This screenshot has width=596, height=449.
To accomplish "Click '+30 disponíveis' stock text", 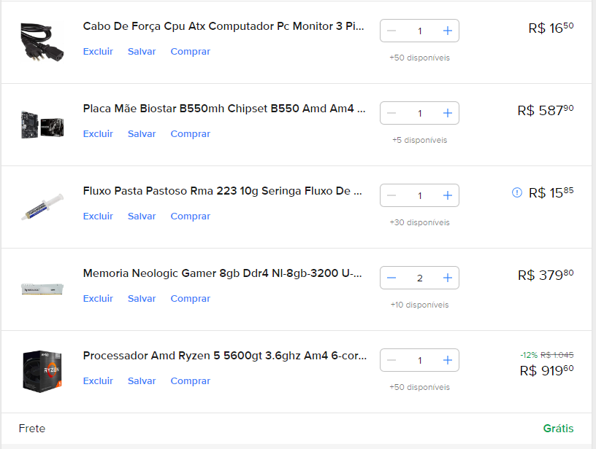I will (420, 222).
